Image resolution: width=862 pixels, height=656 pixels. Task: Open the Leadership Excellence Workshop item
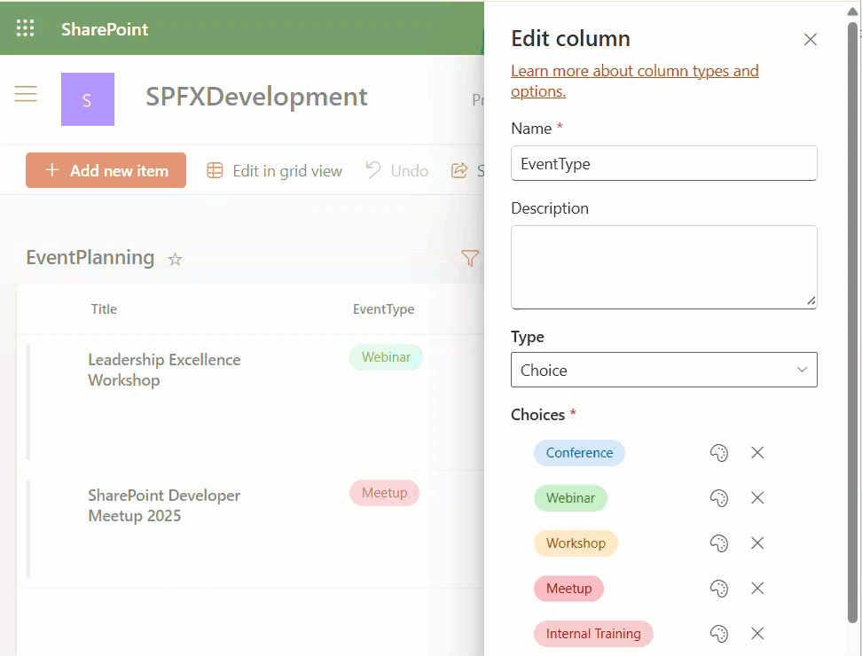[x=164, y=370]
